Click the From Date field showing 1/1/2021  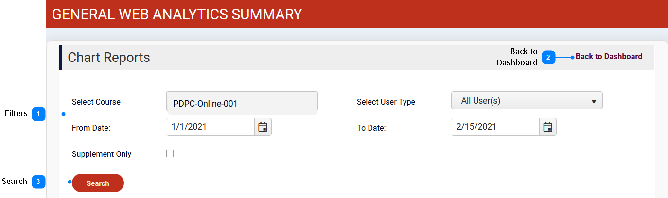(x=210, y=127)
